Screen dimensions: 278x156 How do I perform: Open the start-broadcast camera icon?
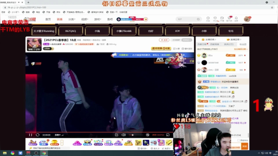pyautogui.click(x=222, y=19)
